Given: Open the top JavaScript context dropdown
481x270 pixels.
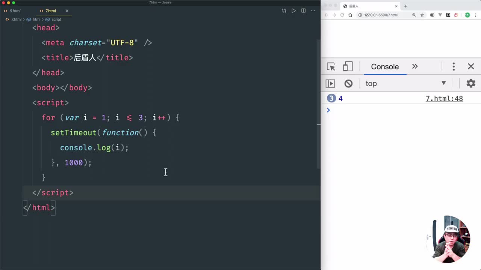Looking at the screenshot, I should point(406,83).
